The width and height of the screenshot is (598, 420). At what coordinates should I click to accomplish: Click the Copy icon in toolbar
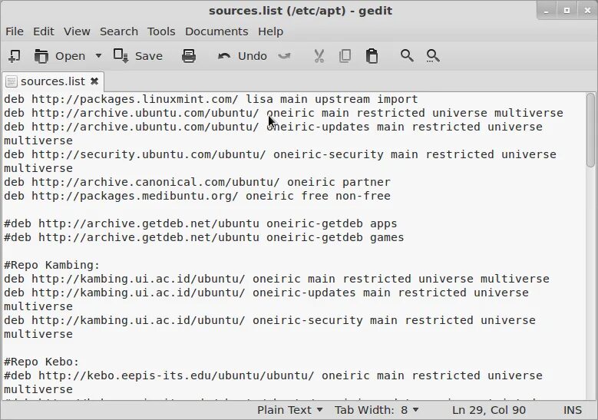[345, 56]
